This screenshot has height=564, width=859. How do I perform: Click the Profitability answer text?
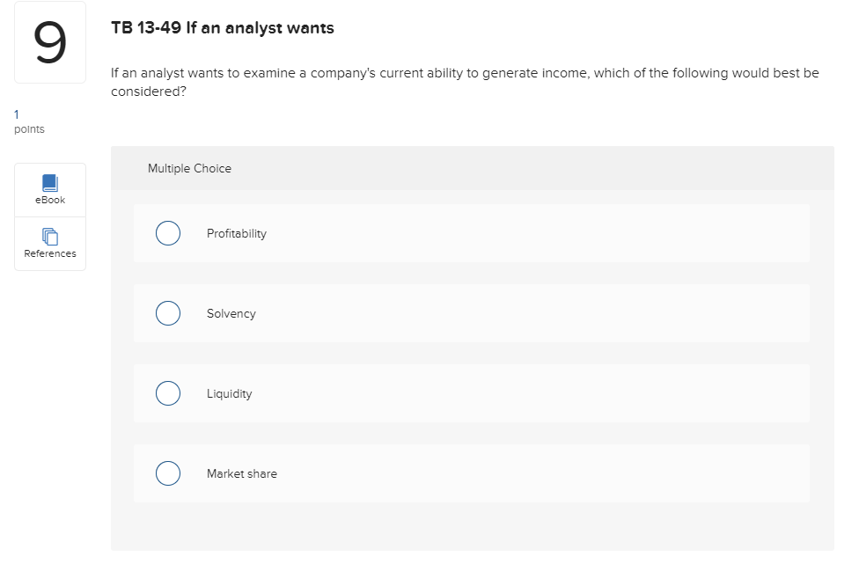pos(236,233)
